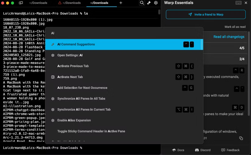Open the search icon in the title bar
The height and width of the screenshot is (155, 251).
[142, 3]
